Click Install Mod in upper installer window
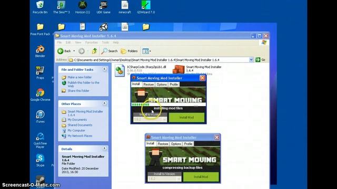Screen dimensions: 337x189 coord(186,118)
